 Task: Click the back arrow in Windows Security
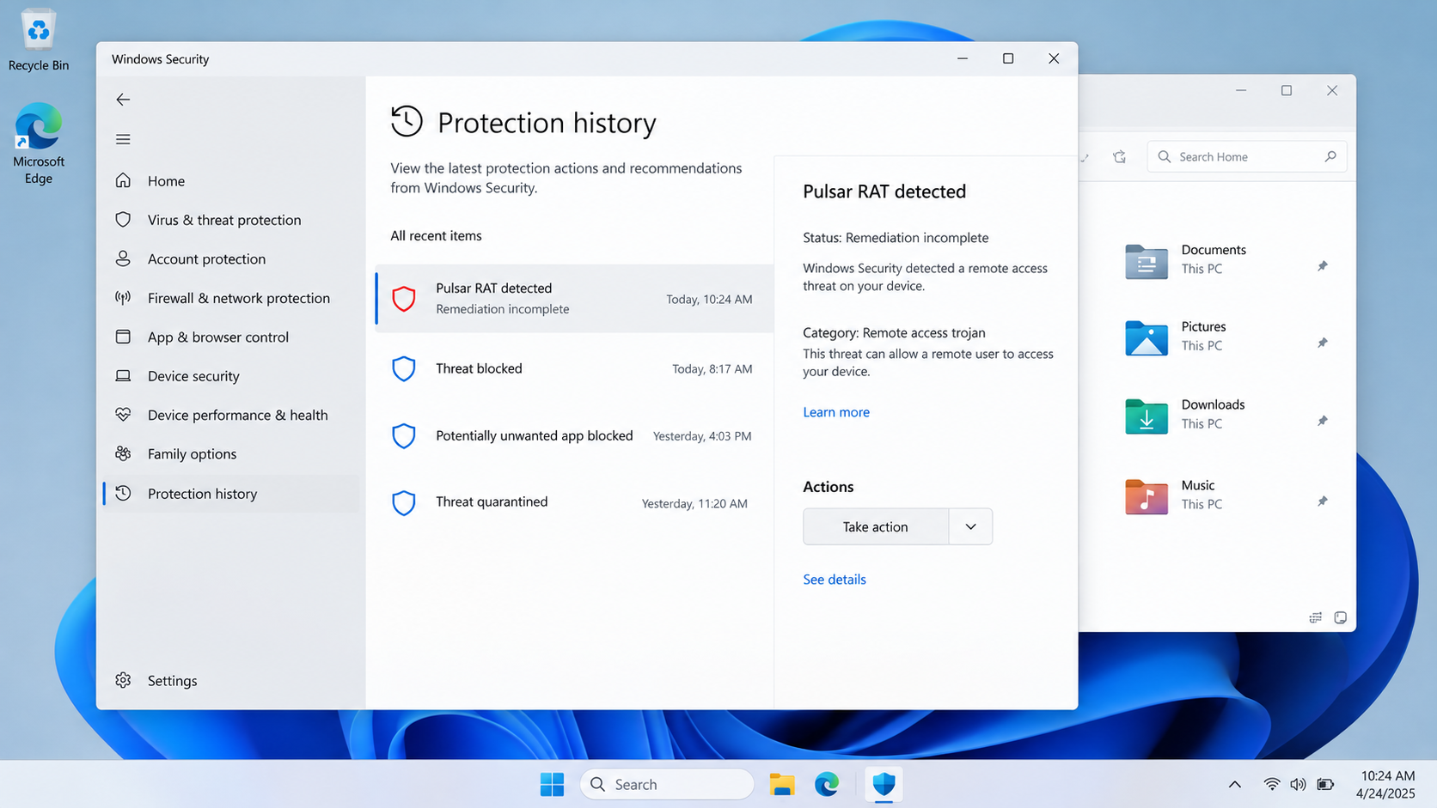coord(123,100)
